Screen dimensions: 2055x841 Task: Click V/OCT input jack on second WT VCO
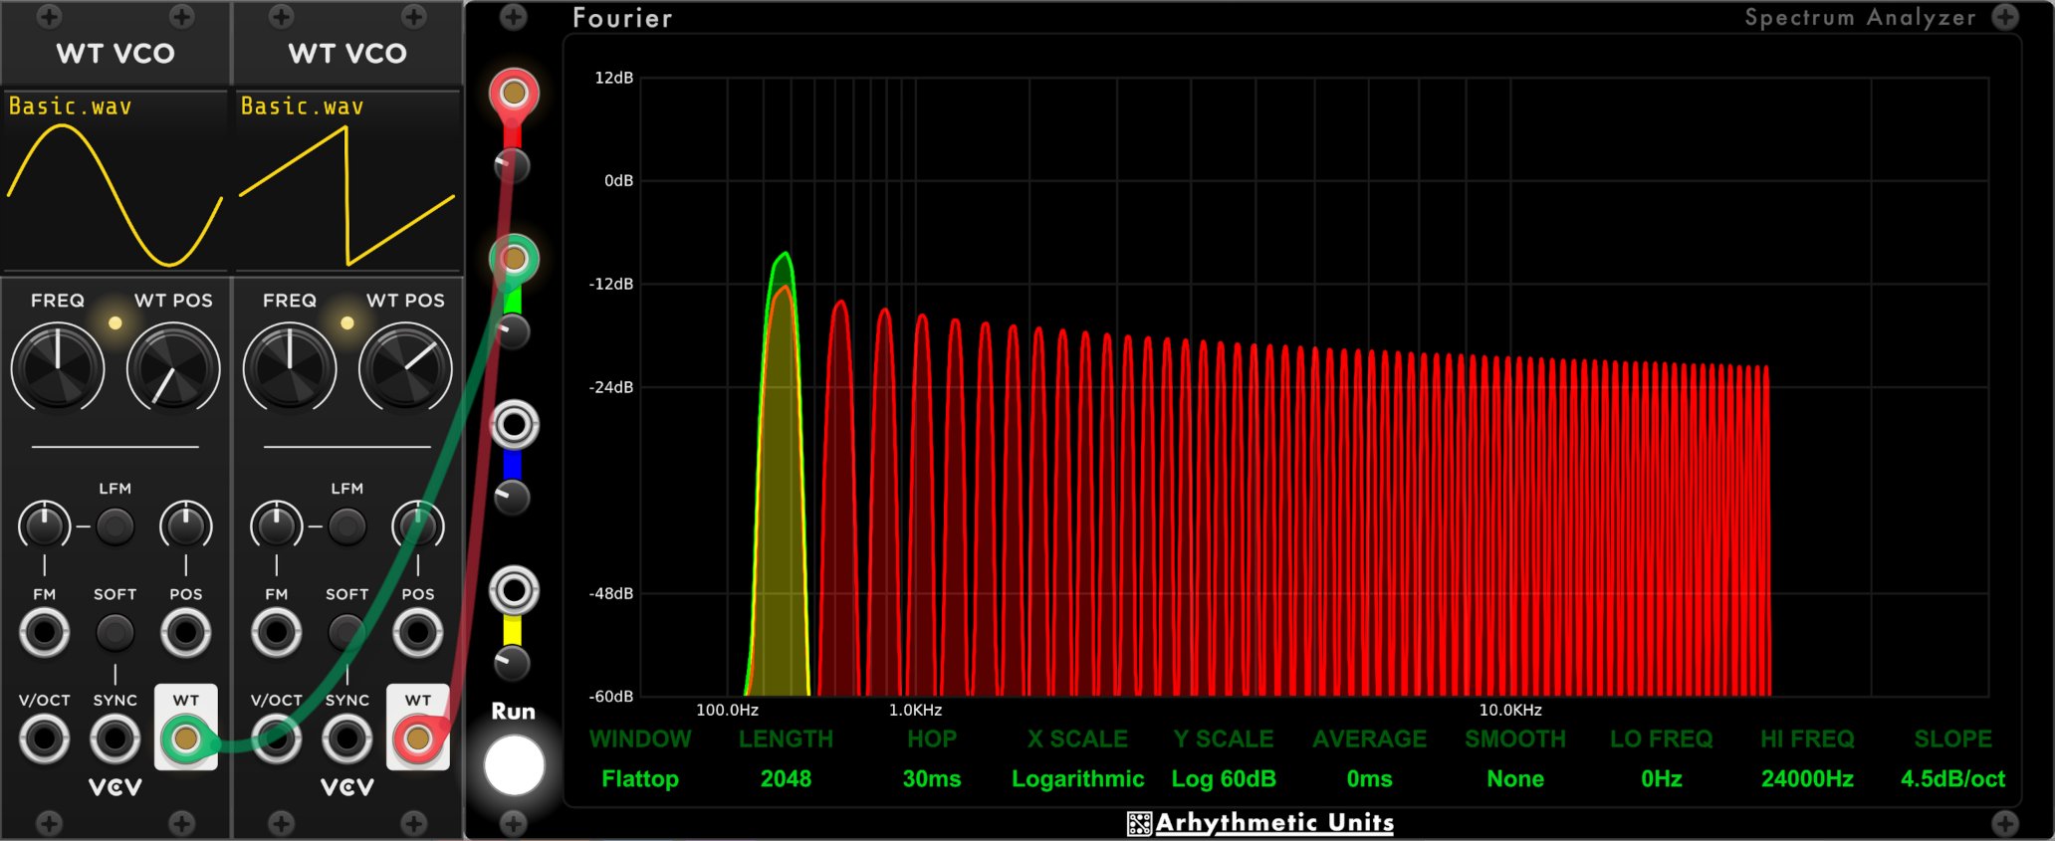pos(277,738)
